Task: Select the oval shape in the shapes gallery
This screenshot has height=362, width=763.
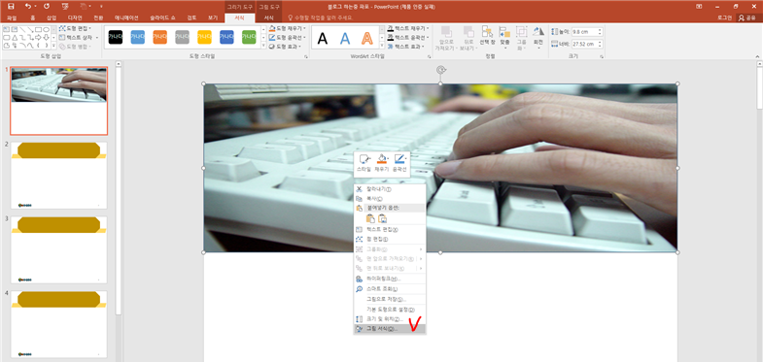Action: click(46, 30)
